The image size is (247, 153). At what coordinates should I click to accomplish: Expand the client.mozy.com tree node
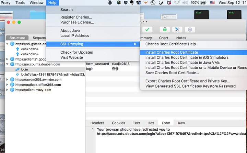click(7, 90)
